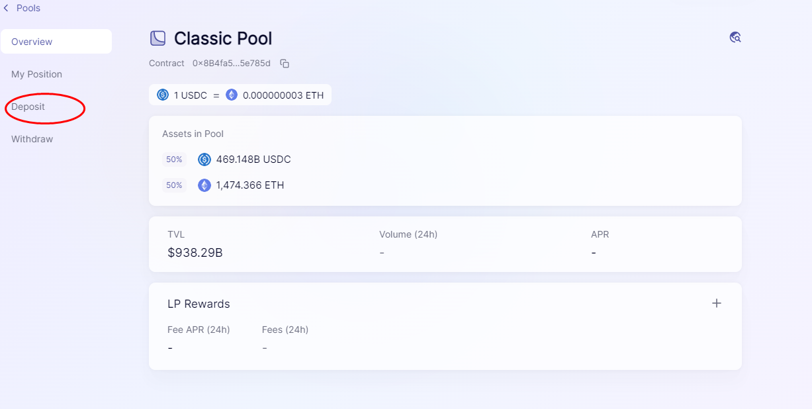This screenshot has height=409, width=812.
Task: Click the ETH token icon in Assets in Pool
Action: 204,185
